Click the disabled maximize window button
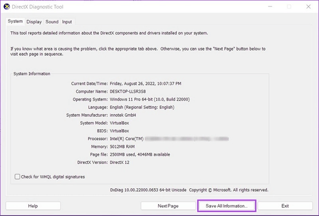 pyautogui.click(x=289, y=7)
